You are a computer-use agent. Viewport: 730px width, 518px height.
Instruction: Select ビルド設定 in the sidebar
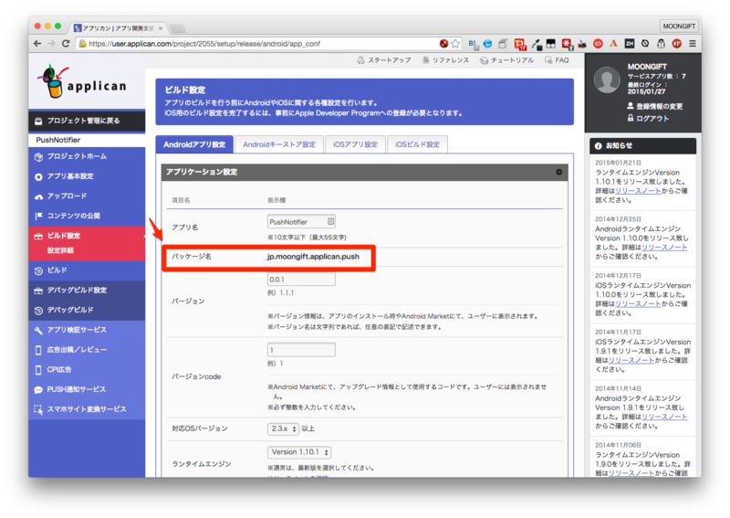tap(87, 236)
